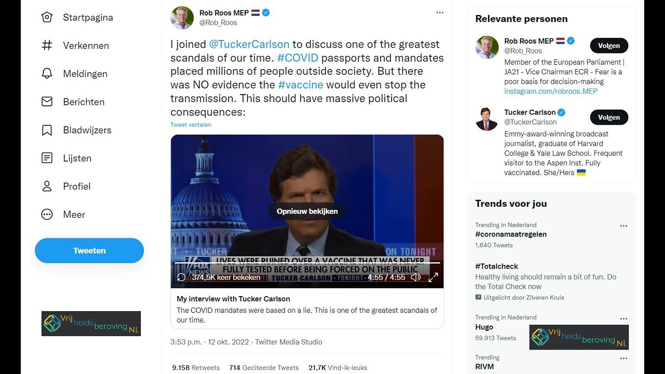Image resolution: width=665 pixels, height=374 pixels.
Task: Open the Meldingen bell icon
Action: [x=47, y=74]
